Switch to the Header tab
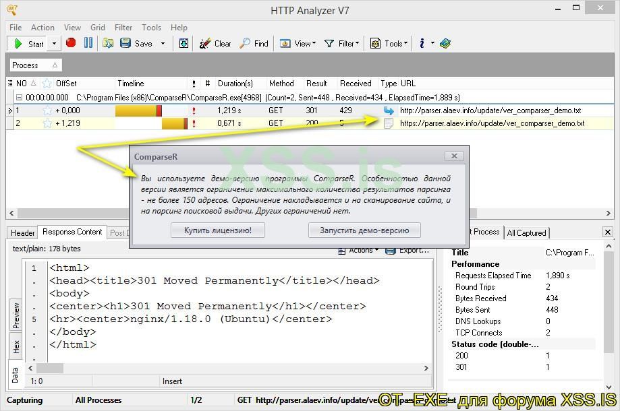Screen dimensions: 620x411 (x=22, y=233)
